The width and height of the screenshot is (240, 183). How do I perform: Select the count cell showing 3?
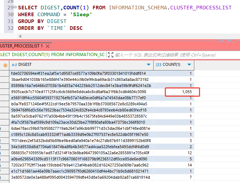click(x=174, y=141)
